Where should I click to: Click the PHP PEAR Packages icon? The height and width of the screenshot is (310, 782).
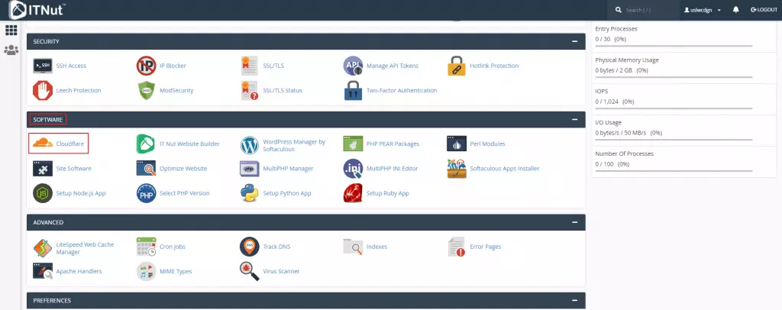[353, 144]
